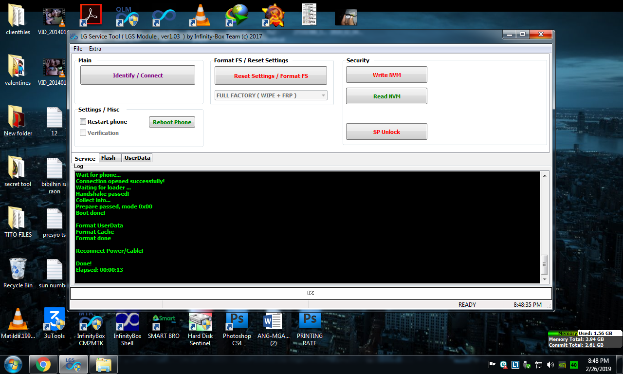The height and width of the screenshot is (374, 623).
Task: Click the volume speaker tray icon
Action: coord(550,364)
